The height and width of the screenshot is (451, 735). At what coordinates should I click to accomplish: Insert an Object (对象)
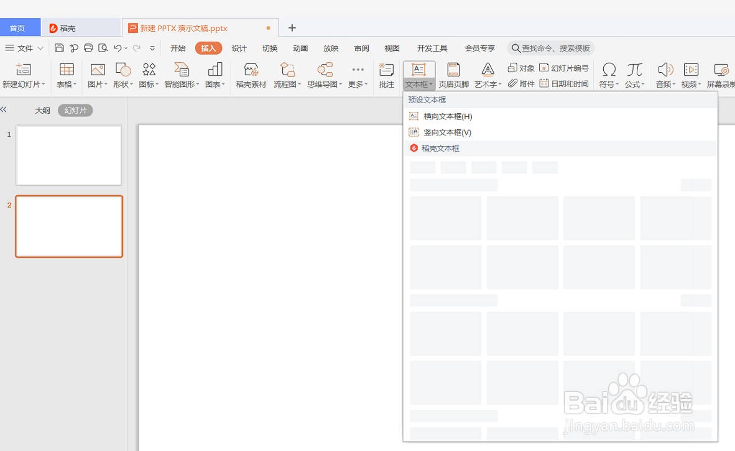pyautogui.click(x=521, y=68)
